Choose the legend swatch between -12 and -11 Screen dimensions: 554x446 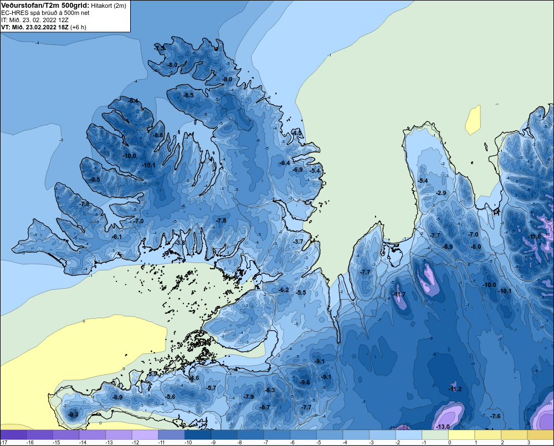(145, 435)
